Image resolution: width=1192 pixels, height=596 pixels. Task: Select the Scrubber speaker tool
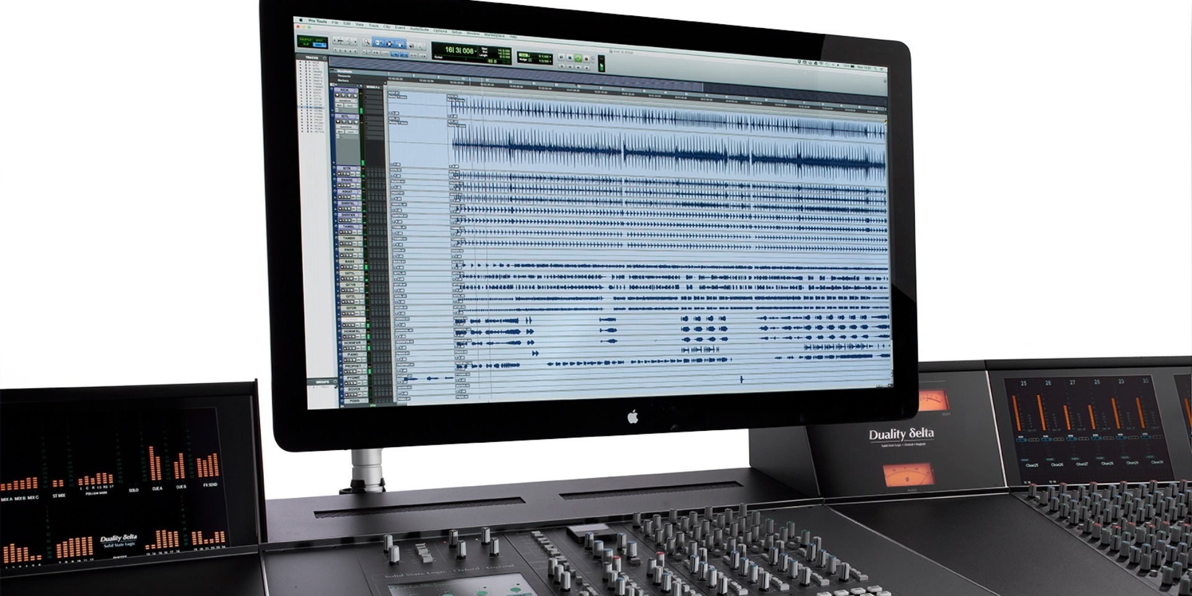(412, 45)
